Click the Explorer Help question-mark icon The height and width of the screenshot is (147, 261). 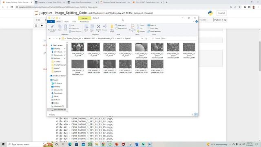tap(197, 22)
